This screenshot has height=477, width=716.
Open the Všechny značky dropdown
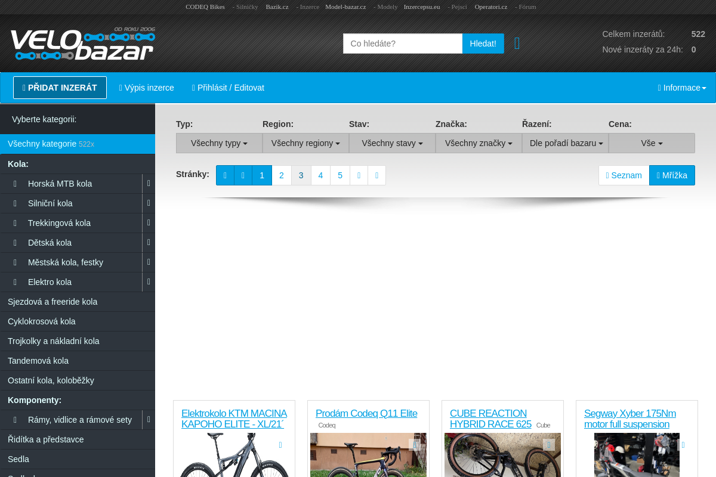[479, 143]
